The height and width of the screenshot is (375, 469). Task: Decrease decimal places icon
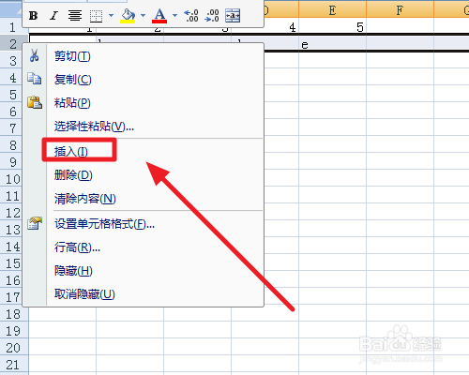tap(212, 15)
